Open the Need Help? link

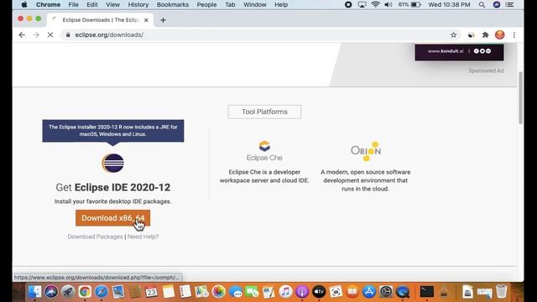coord(143,237)
